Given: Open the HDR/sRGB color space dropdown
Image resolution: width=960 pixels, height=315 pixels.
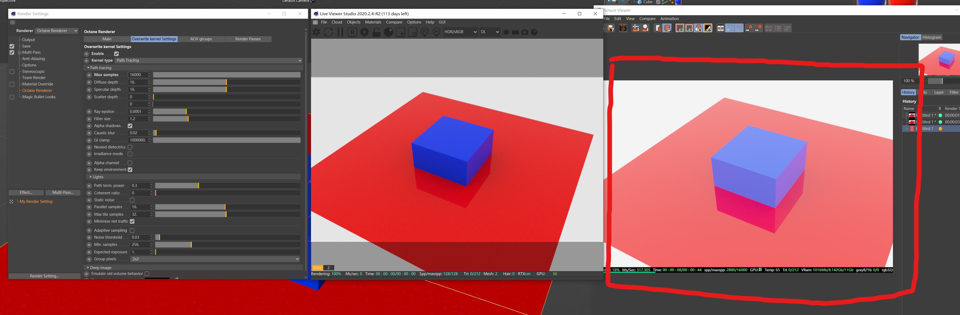Looking at the screenshot, I should click(460, 32).
